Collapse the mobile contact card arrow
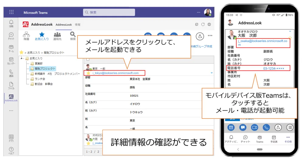 tap(290, 32)
